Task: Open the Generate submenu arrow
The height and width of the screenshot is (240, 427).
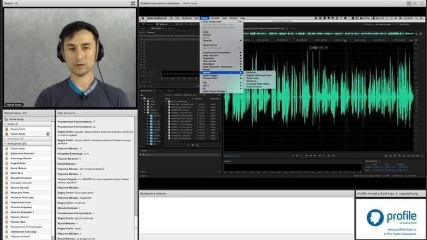Action: [241, 41]
